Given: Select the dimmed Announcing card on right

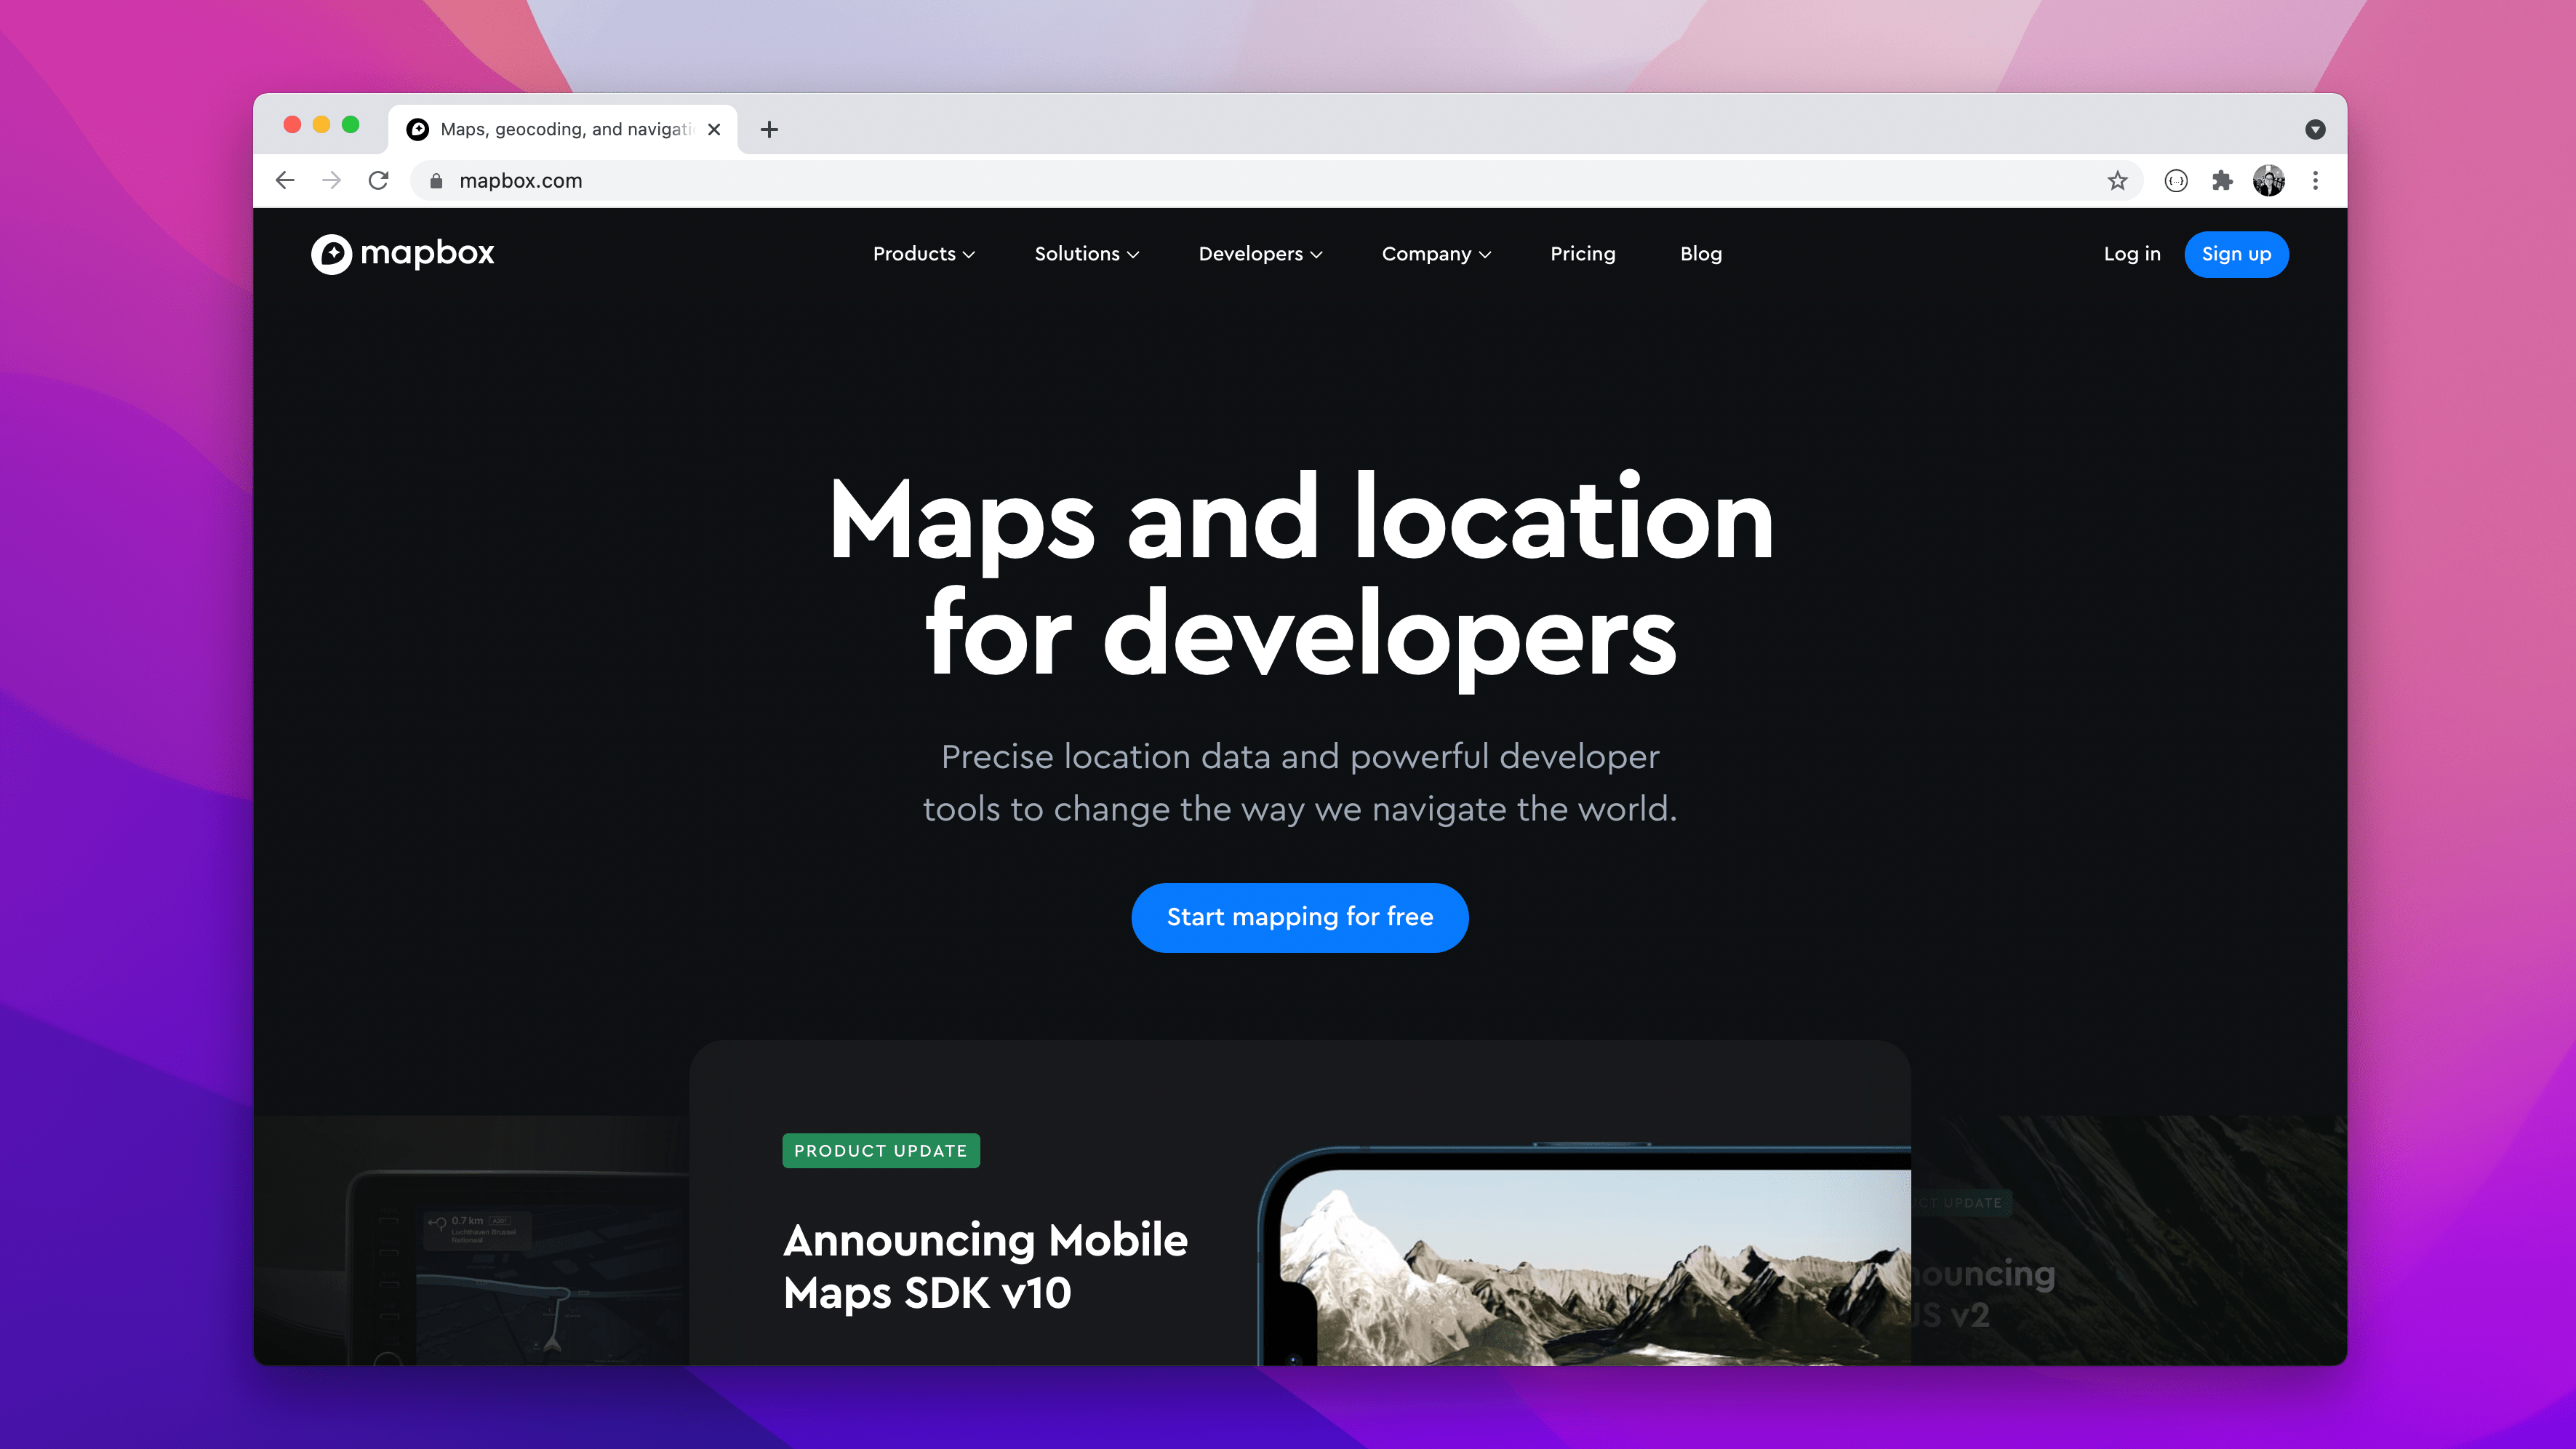Looking at the screenshot, I should [x=2128, y=1240].
